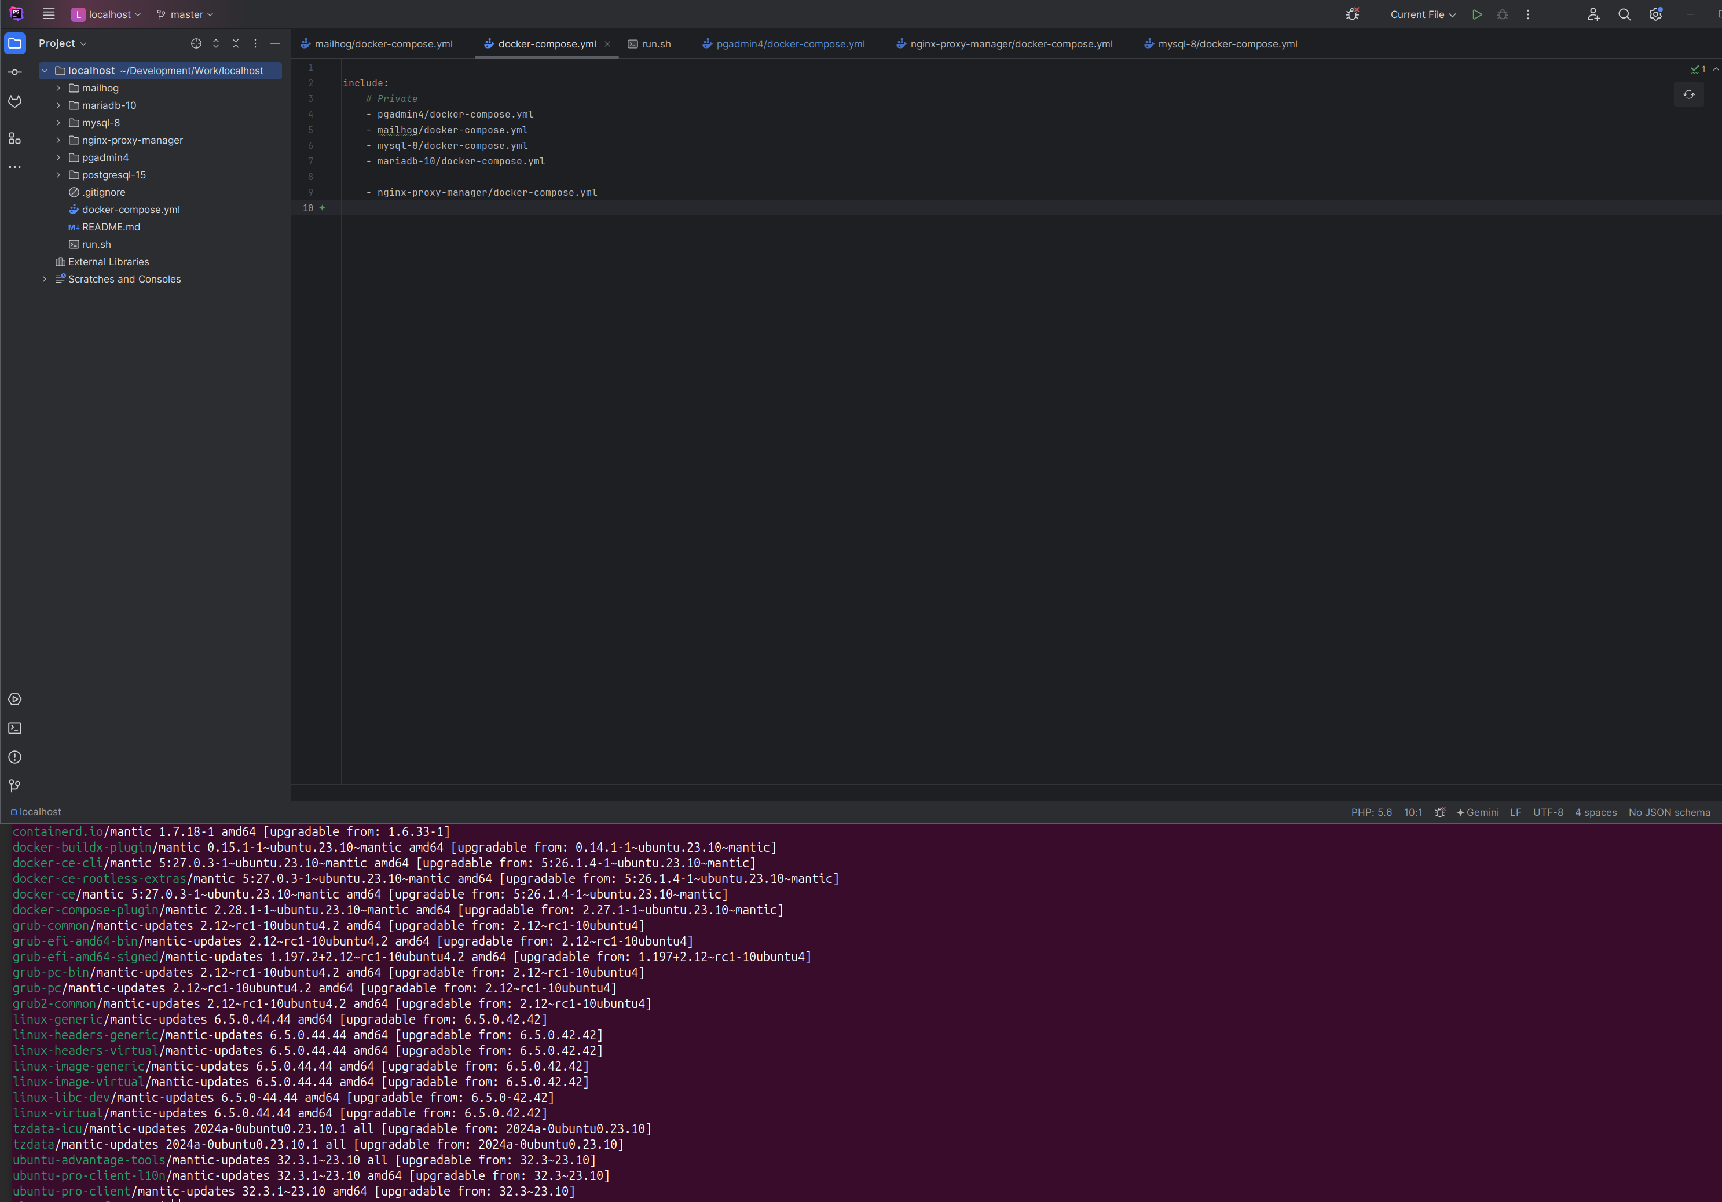Expand the mariadb-10 folder
The height and width of the screenshot is (1202, 1722).
[x=58, y=105]
